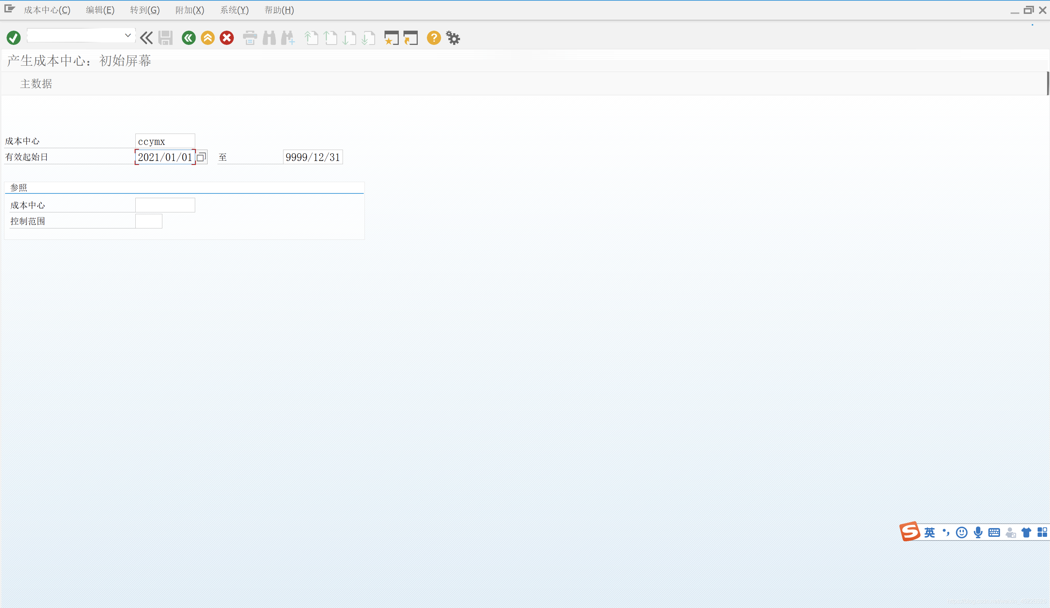Click the yellow Exit up-arrow icon
This screenshot has height=608, width=1050.
coord(208,38)
